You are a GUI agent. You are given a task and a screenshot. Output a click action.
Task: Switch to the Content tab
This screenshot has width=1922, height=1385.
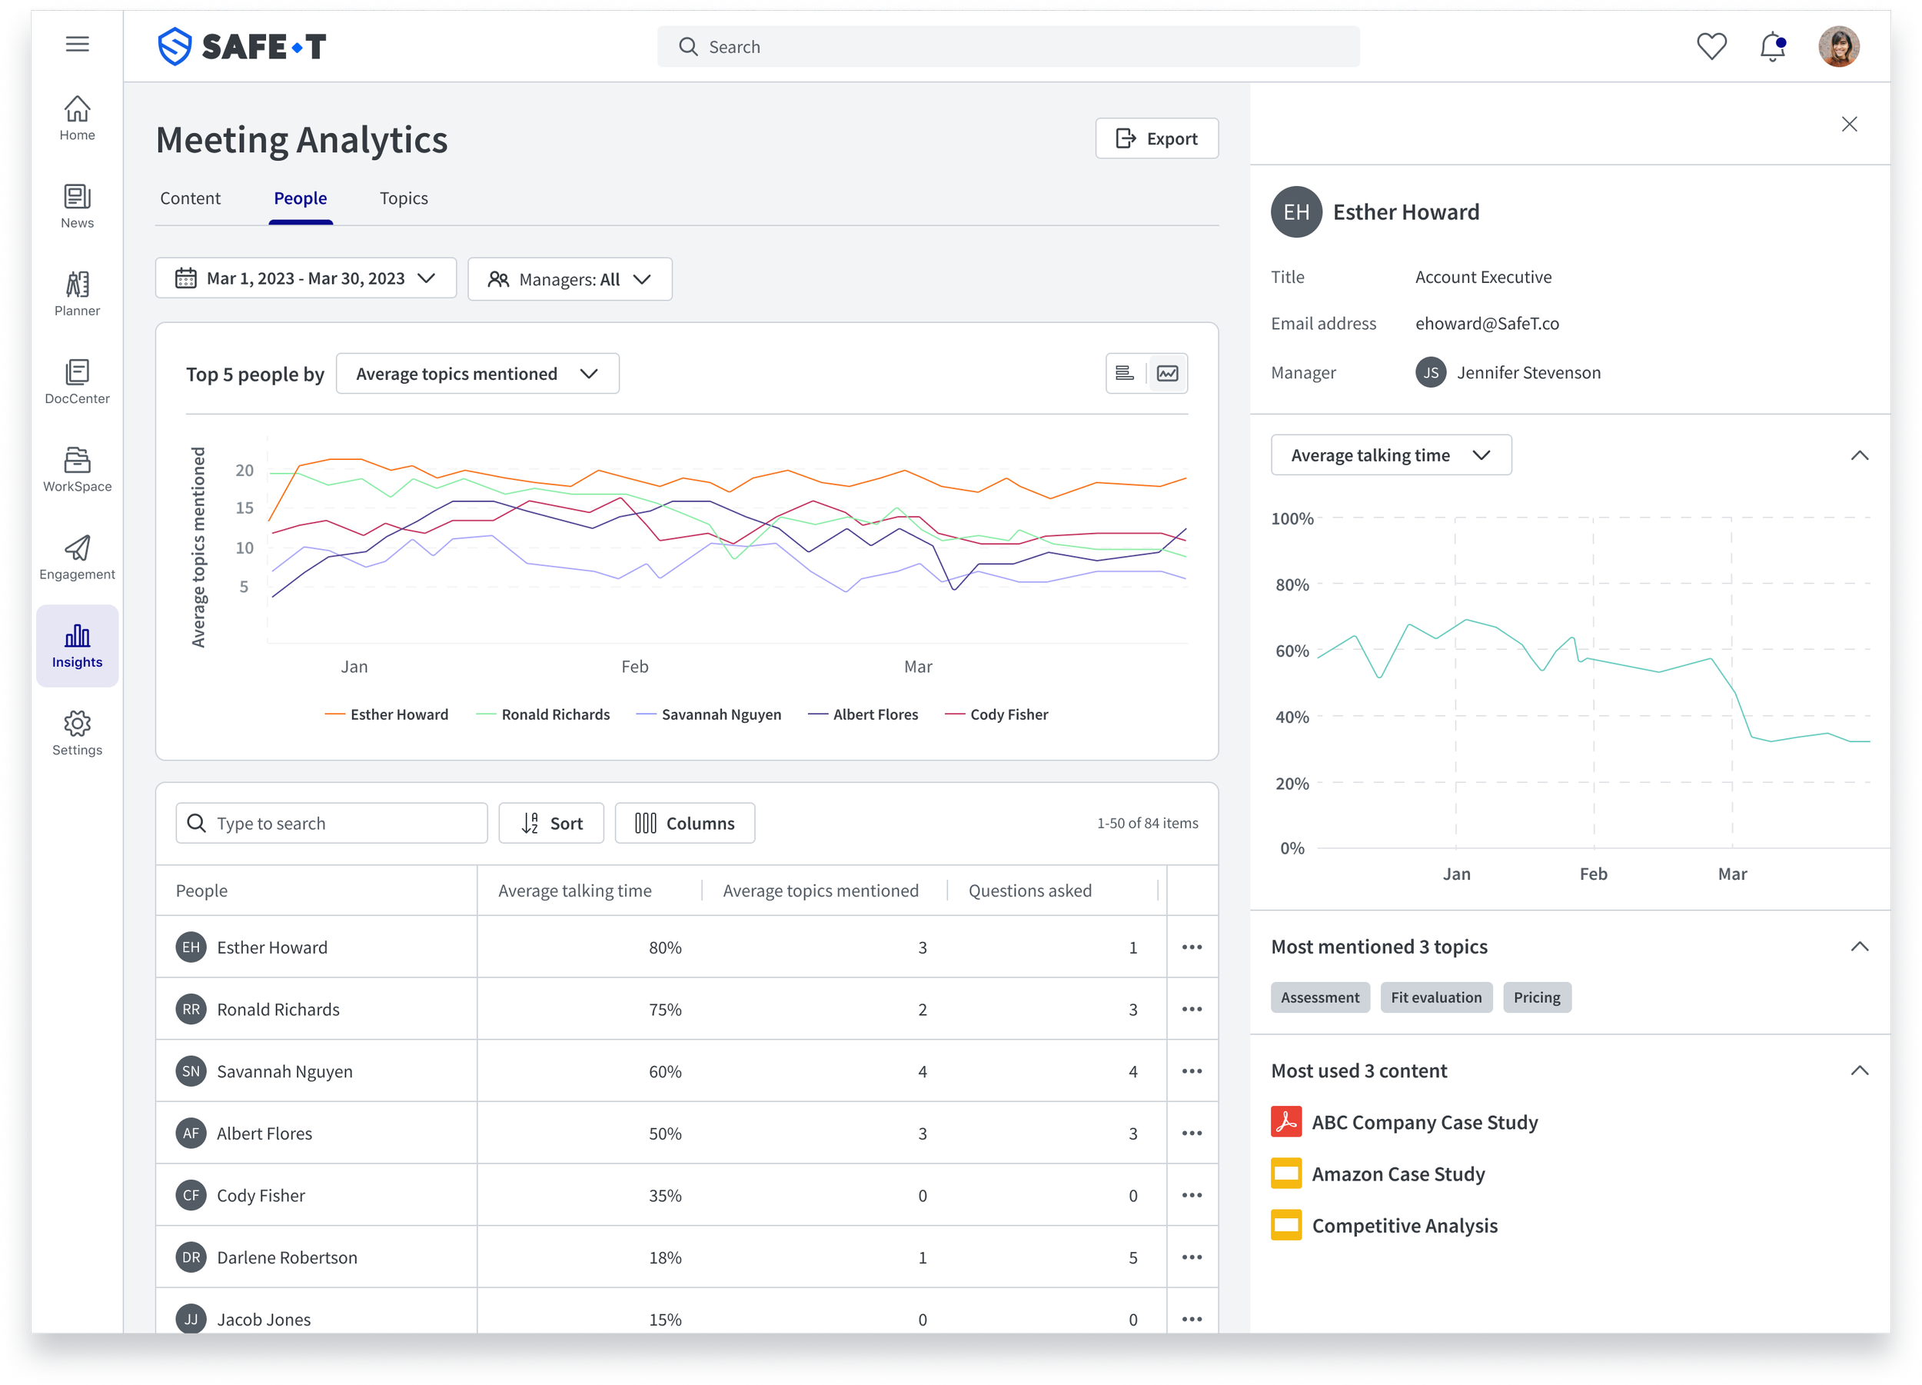[x=190, y=198]
